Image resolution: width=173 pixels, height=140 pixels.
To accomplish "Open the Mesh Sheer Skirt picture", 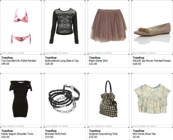I will (x=108, y=26).
